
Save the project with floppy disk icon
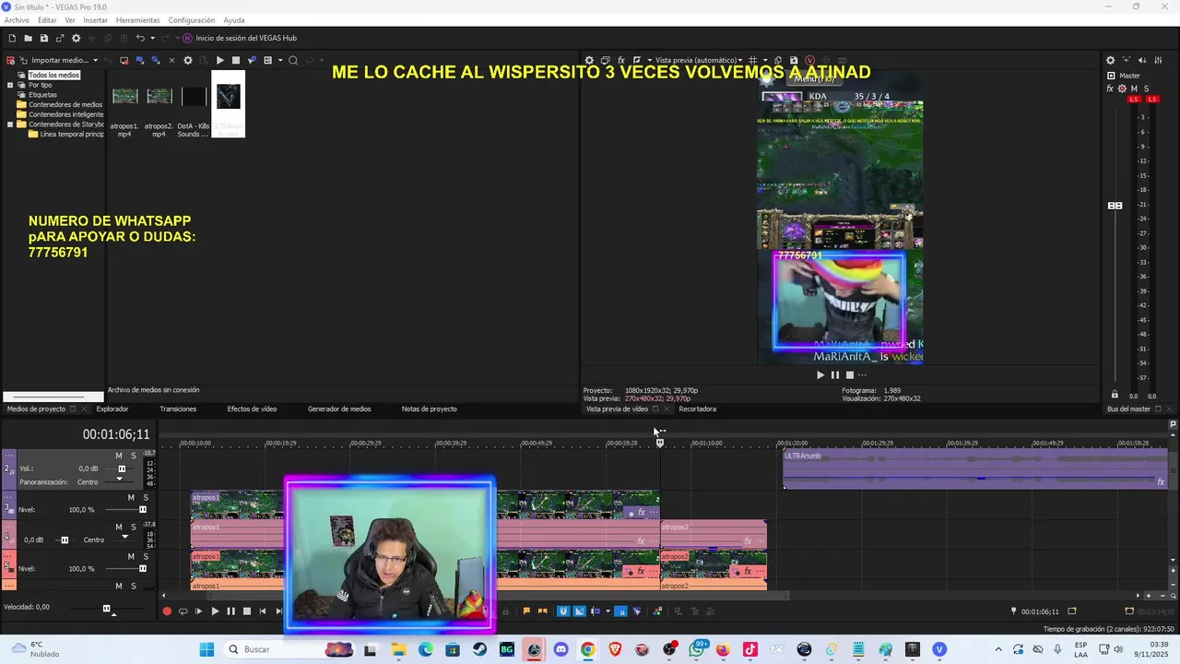click(43, 38)
